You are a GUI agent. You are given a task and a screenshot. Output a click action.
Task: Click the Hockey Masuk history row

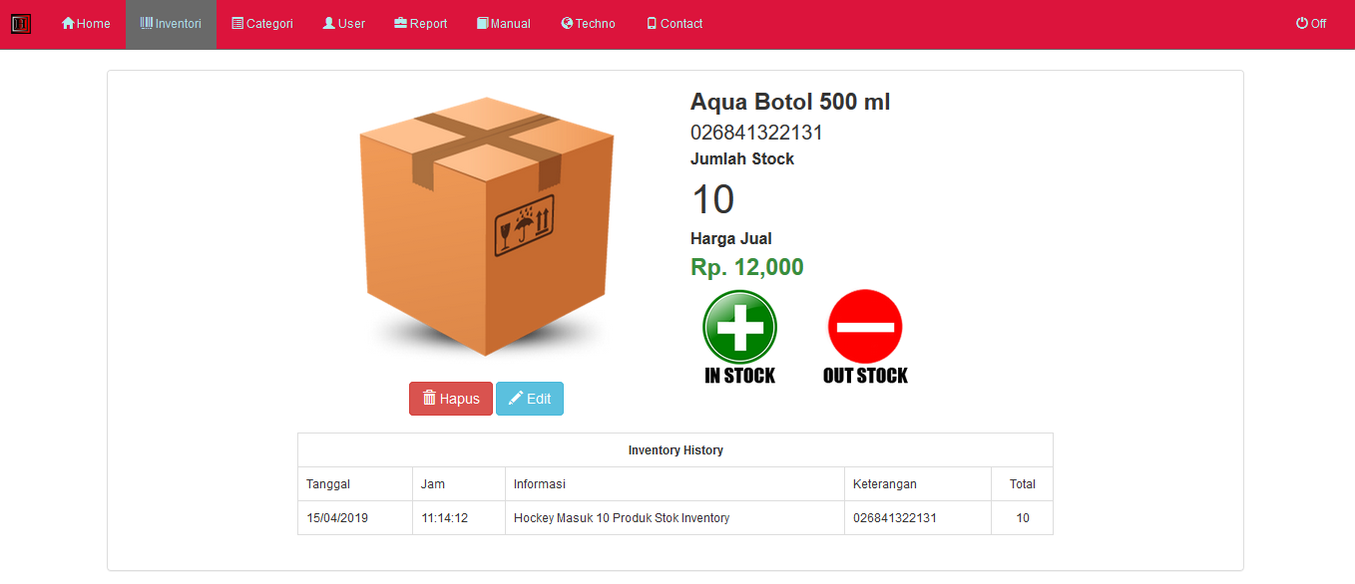[x=675, y=518]
